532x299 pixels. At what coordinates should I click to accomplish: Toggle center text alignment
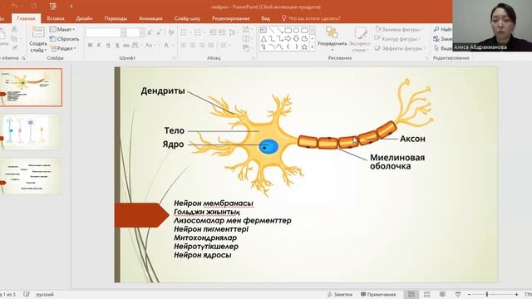(193, 45)
